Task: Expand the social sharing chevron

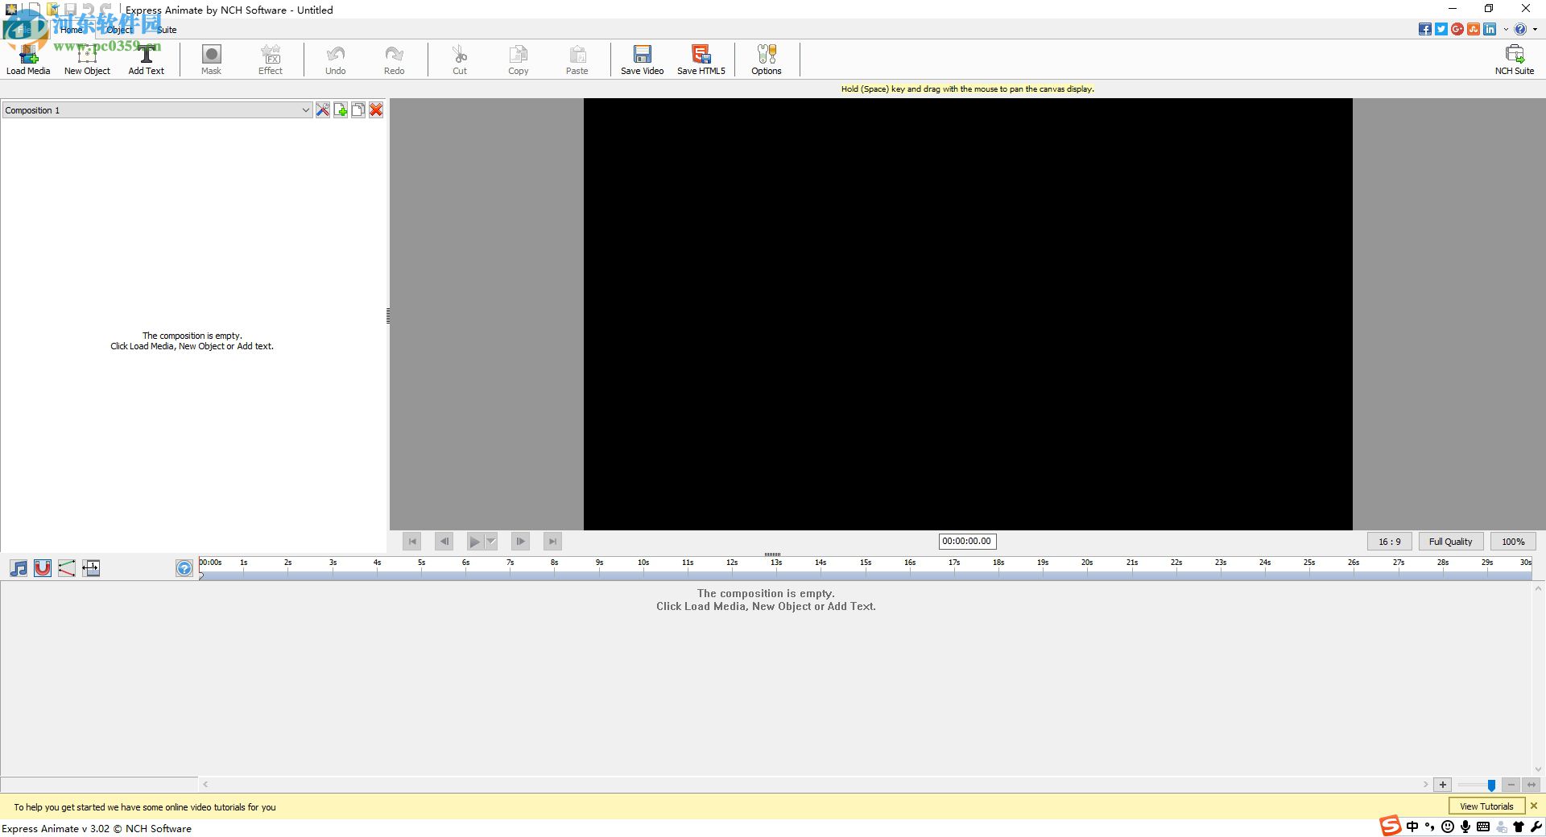Action: [x=1506, y=29]
